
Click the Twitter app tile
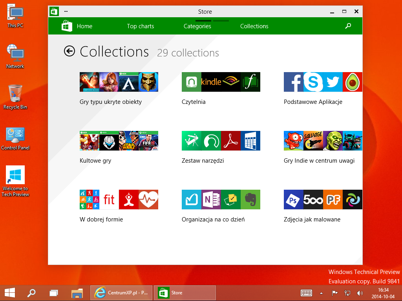333,82
